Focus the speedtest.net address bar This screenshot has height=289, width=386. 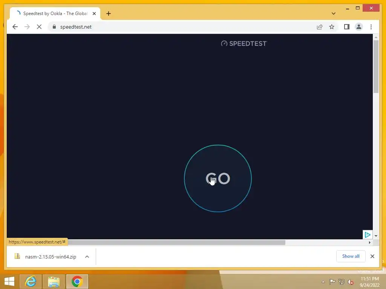tap(182, 27)
